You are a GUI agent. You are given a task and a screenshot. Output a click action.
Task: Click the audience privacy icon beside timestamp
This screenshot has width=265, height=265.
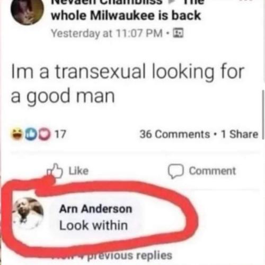coord(178,33)
